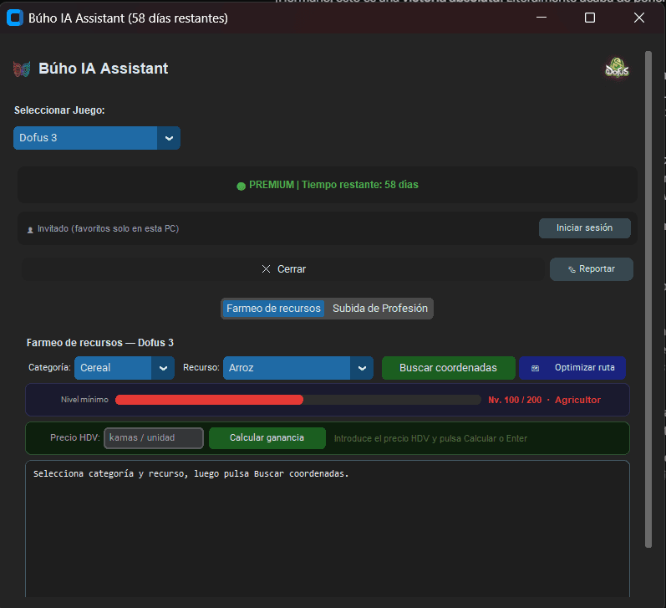This screenshot has height=608, width=666.
Task: Click the 'Nv. 100 / 200' level text
Action: [x=515, y=400]
